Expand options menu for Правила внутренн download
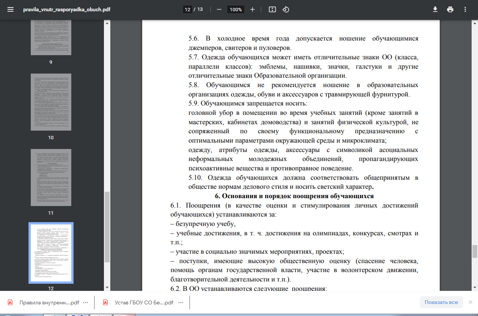The height and width of the screenshot is (316, 478). (86, 302)
